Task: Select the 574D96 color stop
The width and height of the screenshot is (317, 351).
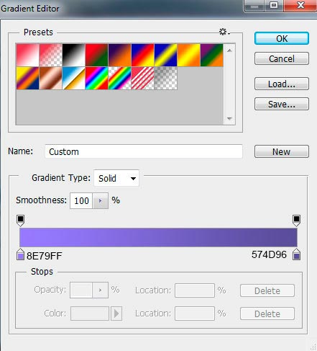Action: (297, 254)
